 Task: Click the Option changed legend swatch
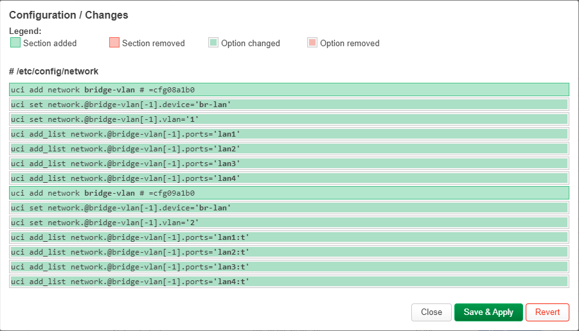click(213, 43)
